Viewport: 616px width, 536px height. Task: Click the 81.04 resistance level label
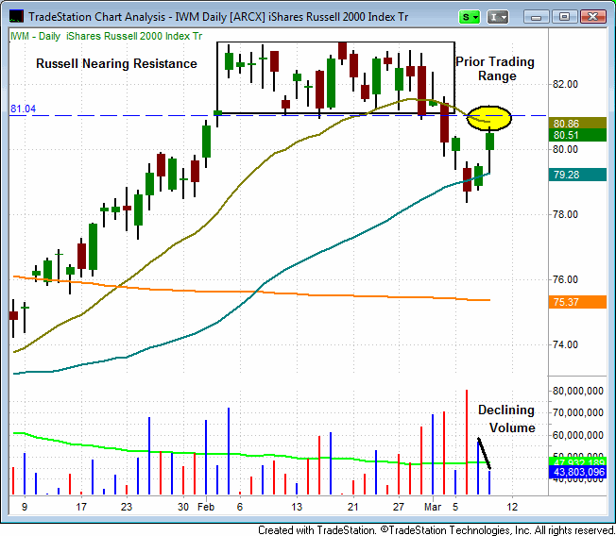[23, 109]
